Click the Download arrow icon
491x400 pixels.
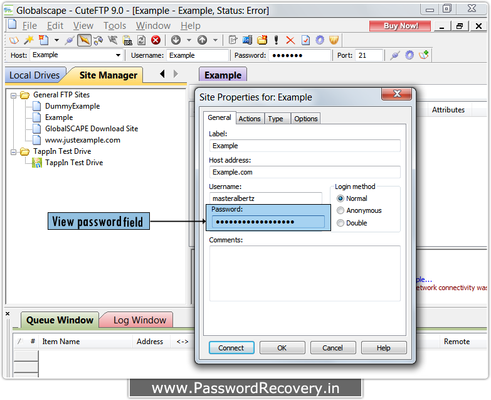pos(176,40)
